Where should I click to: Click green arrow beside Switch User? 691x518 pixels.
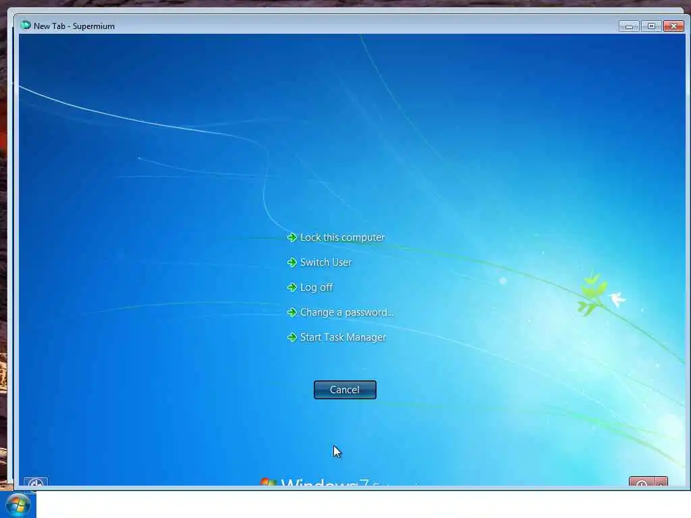[x=292, y=262]
